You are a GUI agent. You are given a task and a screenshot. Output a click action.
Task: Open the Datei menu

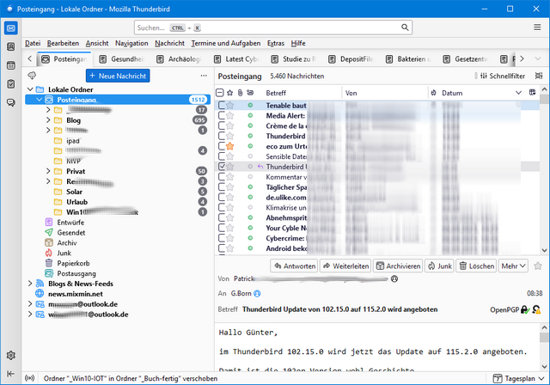point(33,43)
